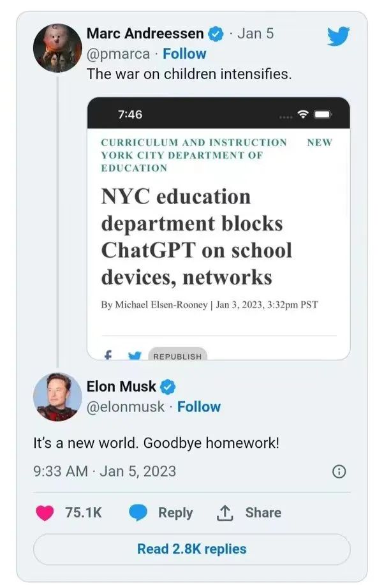
Task: Click the Twitter icon inside the article screenshot
Action: click(x=135, y=355)
